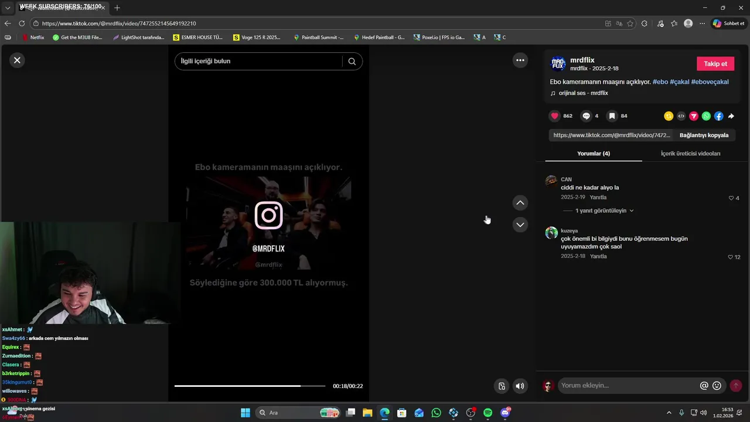Image resolution: width=750 pixels, height=422 pixels.
Task: Follow mrdflix with Takip et button
Action: tap(715, 64)
